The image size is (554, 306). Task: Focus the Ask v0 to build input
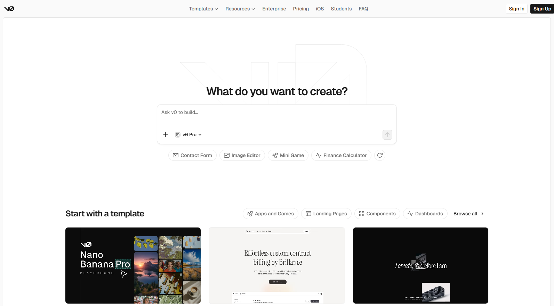pos(276,116)
